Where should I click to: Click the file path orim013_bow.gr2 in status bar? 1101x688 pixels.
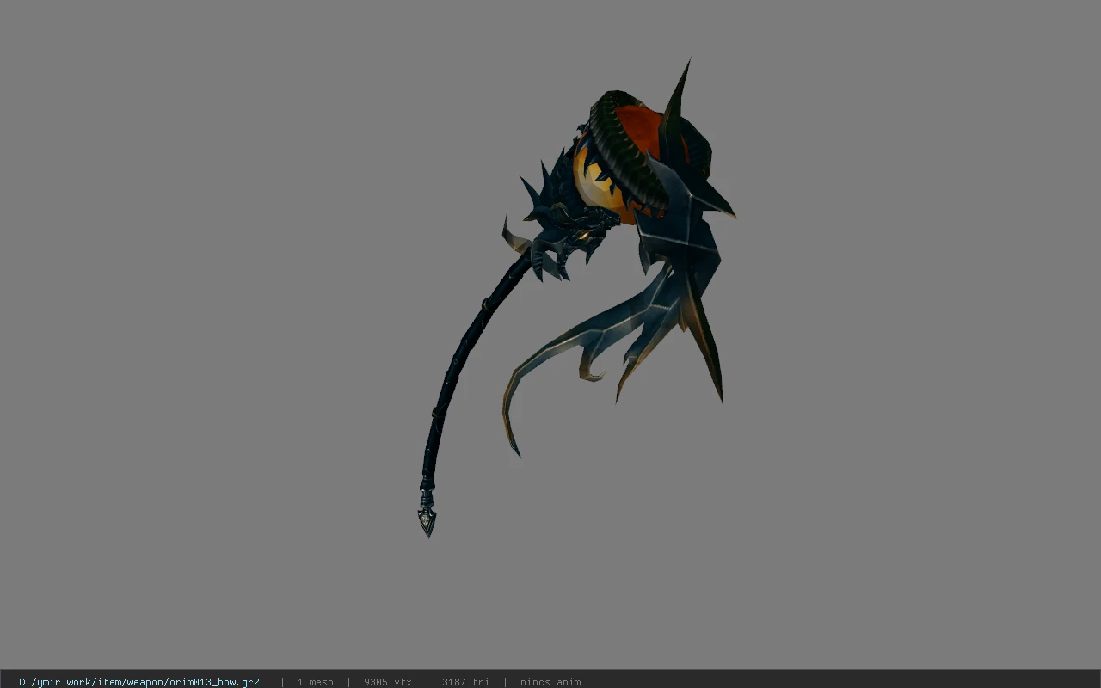(139, 682)
